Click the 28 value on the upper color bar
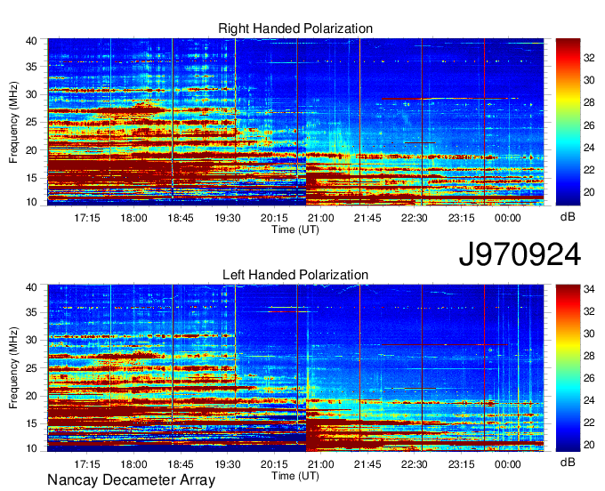Screen dimensions: 605x491 coord(589,102)
